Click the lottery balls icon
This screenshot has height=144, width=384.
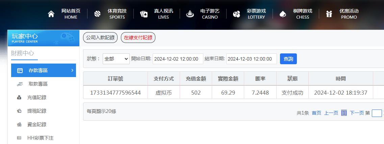236,14
